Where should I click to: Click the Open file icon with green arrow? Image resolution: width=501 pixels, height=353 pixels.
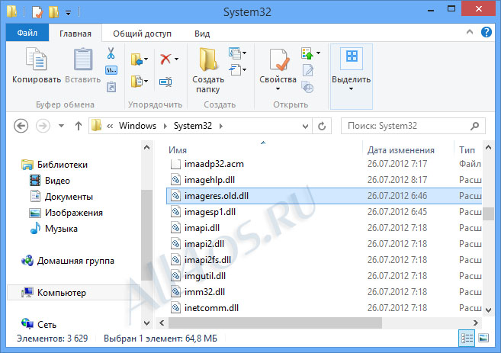click(x=307, y=53)
